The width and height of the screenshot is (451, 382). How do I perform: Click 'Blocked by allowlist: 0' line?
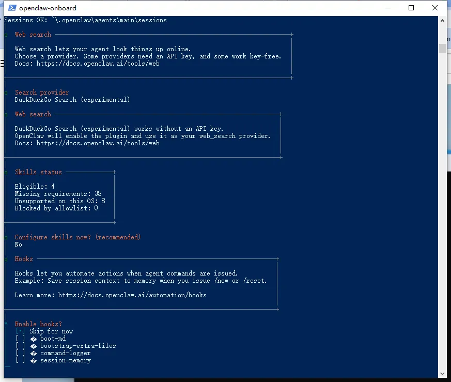click(x=56, y=208)
